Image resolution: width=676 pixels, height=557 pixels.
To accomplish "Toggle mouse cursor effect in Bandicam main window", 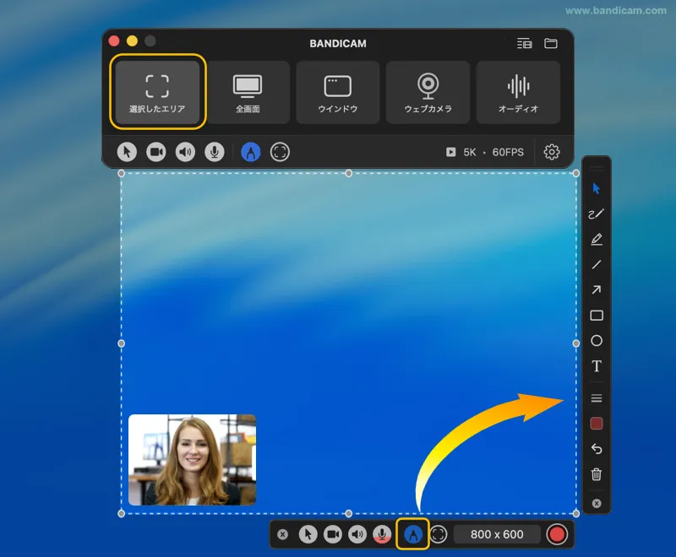I will click(x=127, y=152).
